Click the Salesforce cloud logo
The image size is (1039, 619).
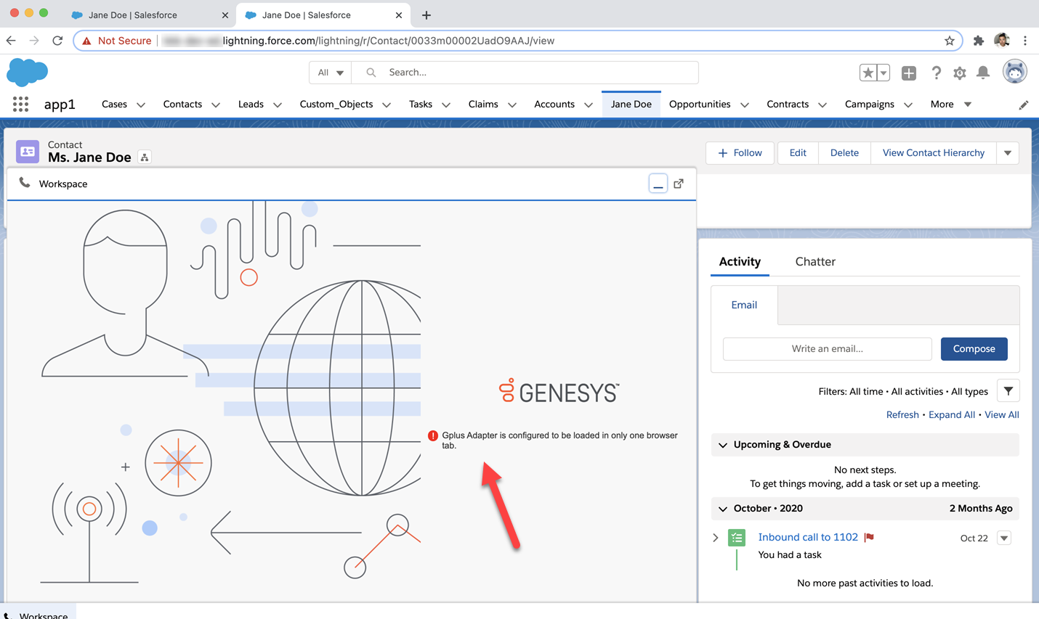27,73
